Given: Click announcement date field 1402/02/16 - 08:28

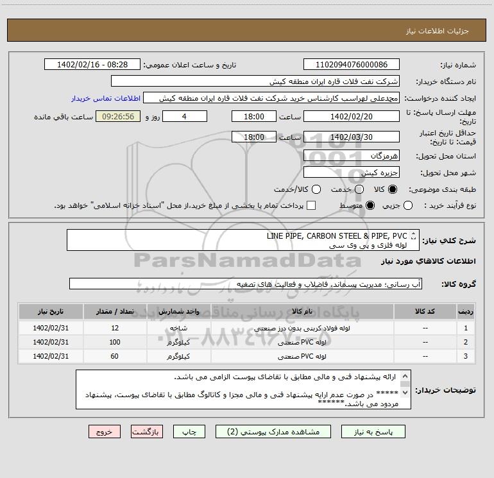Looking at the screenshot, I should pyautogui.click(x=92, y=64).
